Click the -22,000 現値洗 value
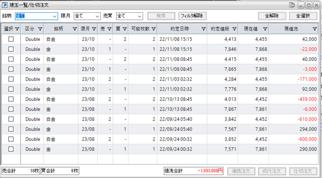The image size is (322, 178). [x=308, y=49]
